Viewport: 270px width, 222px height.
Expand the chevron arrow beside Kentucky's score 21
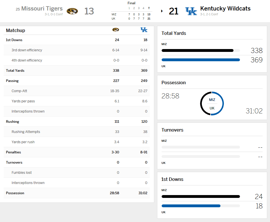162,11
